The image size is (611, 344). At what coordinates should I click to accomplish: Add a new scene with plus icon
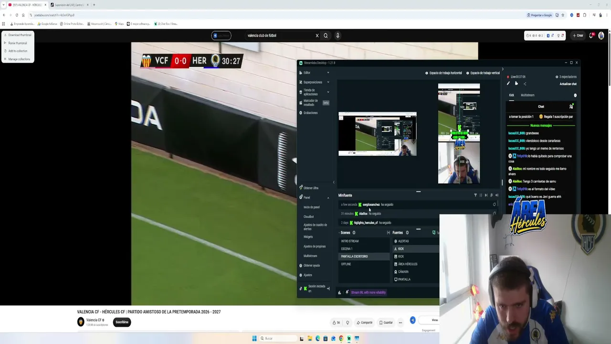click(354, 233)
